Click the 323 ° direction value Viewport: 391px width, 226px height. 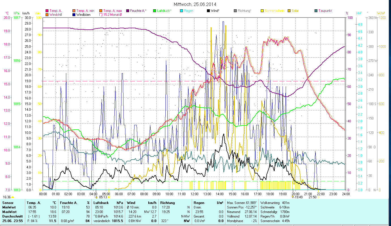(x=165, y=221)
